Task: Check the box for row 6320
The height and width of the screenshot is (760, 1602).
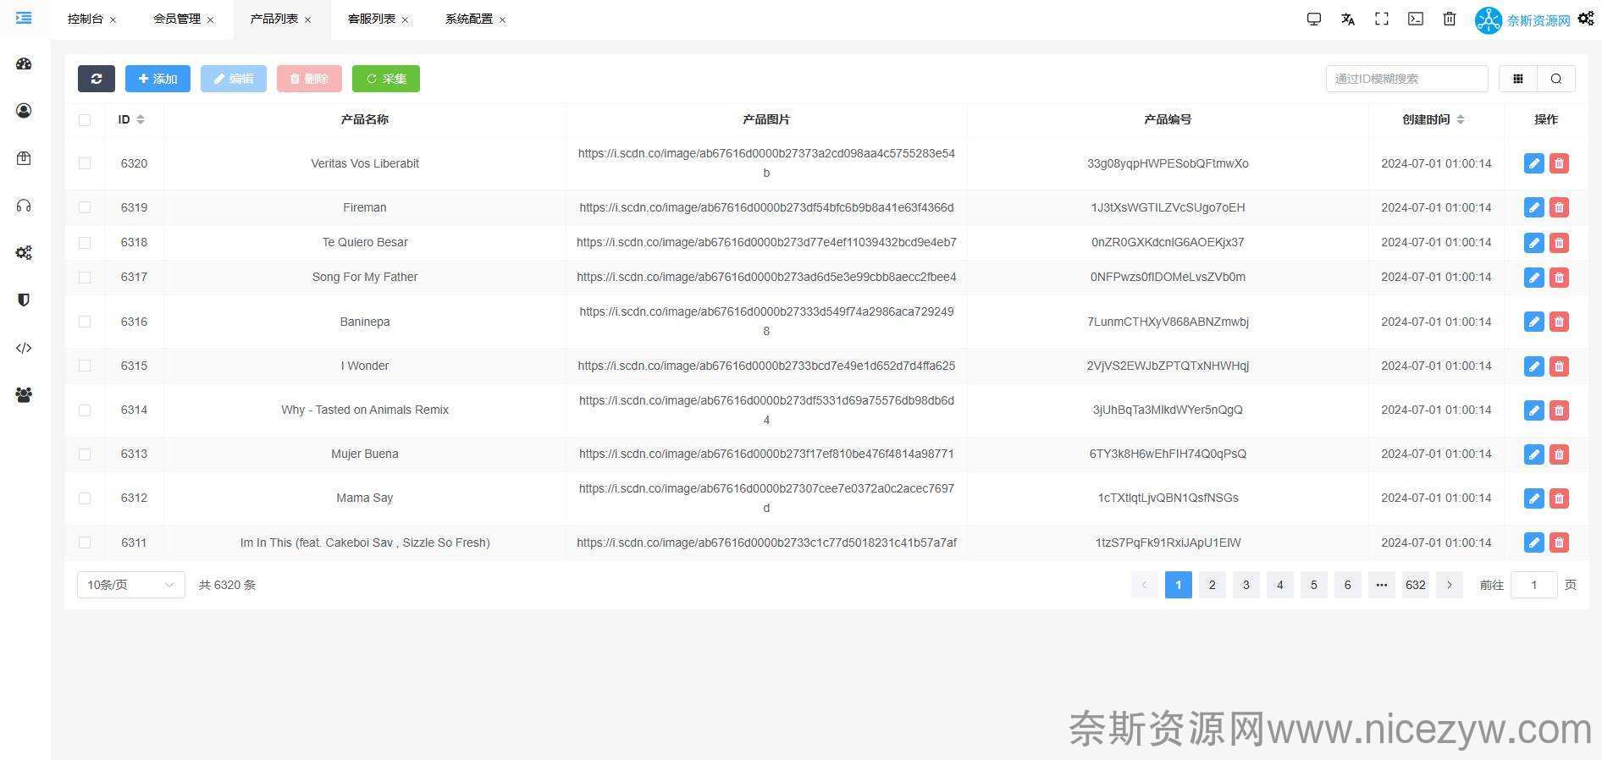Action: coord(85,163)
